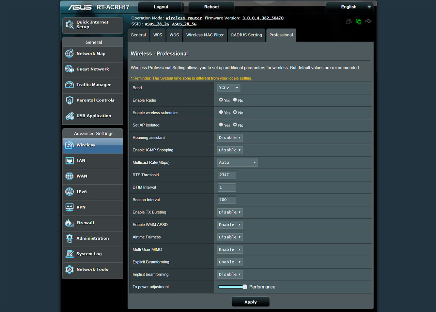Open Guest Network via its icon
The width and height of the screenshot is (436, 312).
(x=69, y=69)
